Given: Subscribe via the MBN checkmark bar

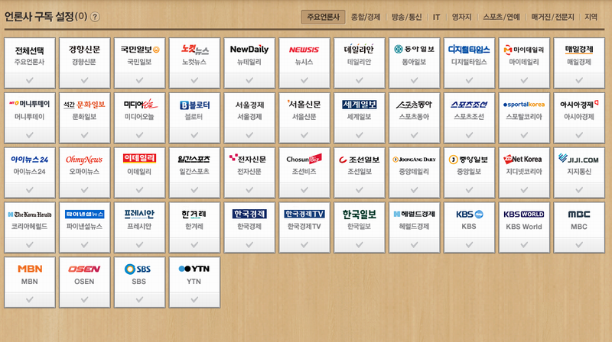Looking at the screenshot, I should 30,300.
